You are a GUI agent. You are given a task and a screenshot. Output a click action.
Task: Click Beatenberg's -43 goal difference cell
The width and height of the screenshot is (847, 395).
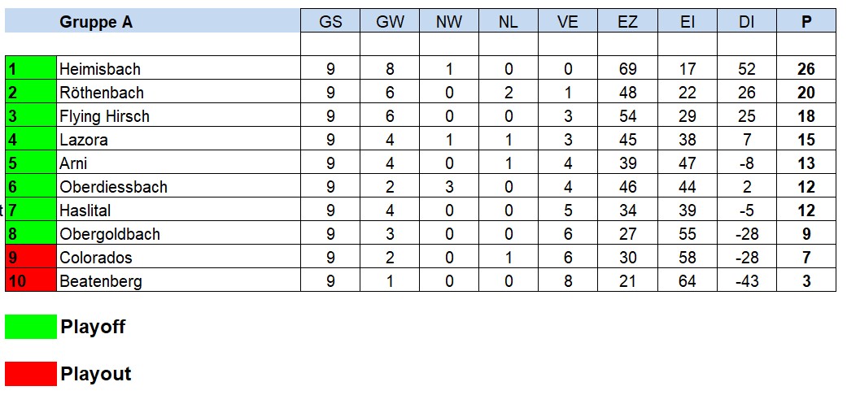click(x=747, y=280)
